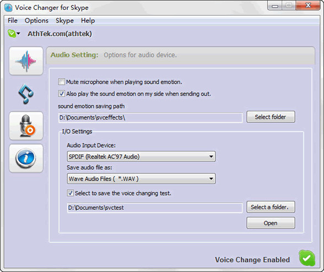Open the Skype menu
324x272 pixels.
tap(64, 20)
